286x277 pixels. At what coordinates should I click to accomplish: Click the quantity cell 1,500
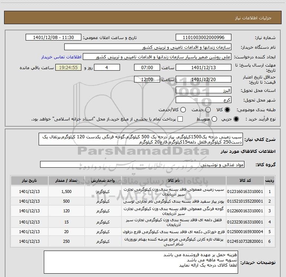point(66,191)
